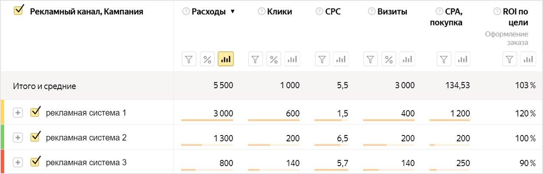Screen dimensions: 543x174
Task: Expand рекламная система 1 row
Action: coord(17,113)
